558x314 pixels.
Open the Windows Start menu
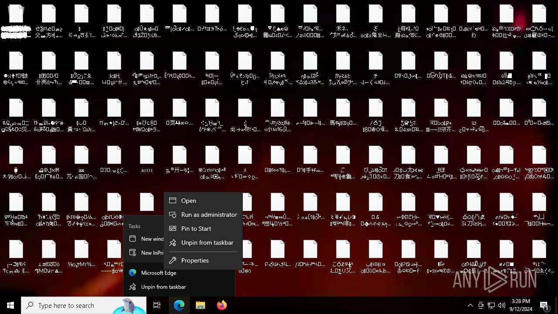(10, 305)
